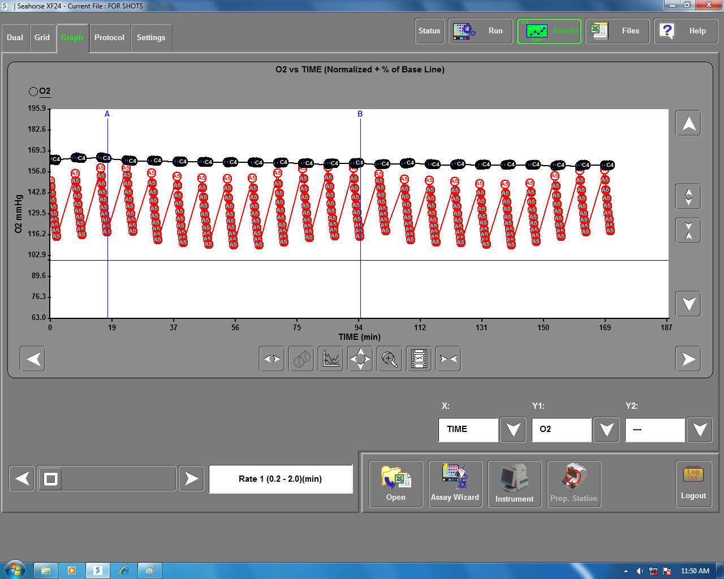Click the Instrument icon button

click(x=515, y=484)
